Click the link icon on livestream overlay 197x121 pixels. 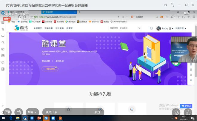(176, 113)
